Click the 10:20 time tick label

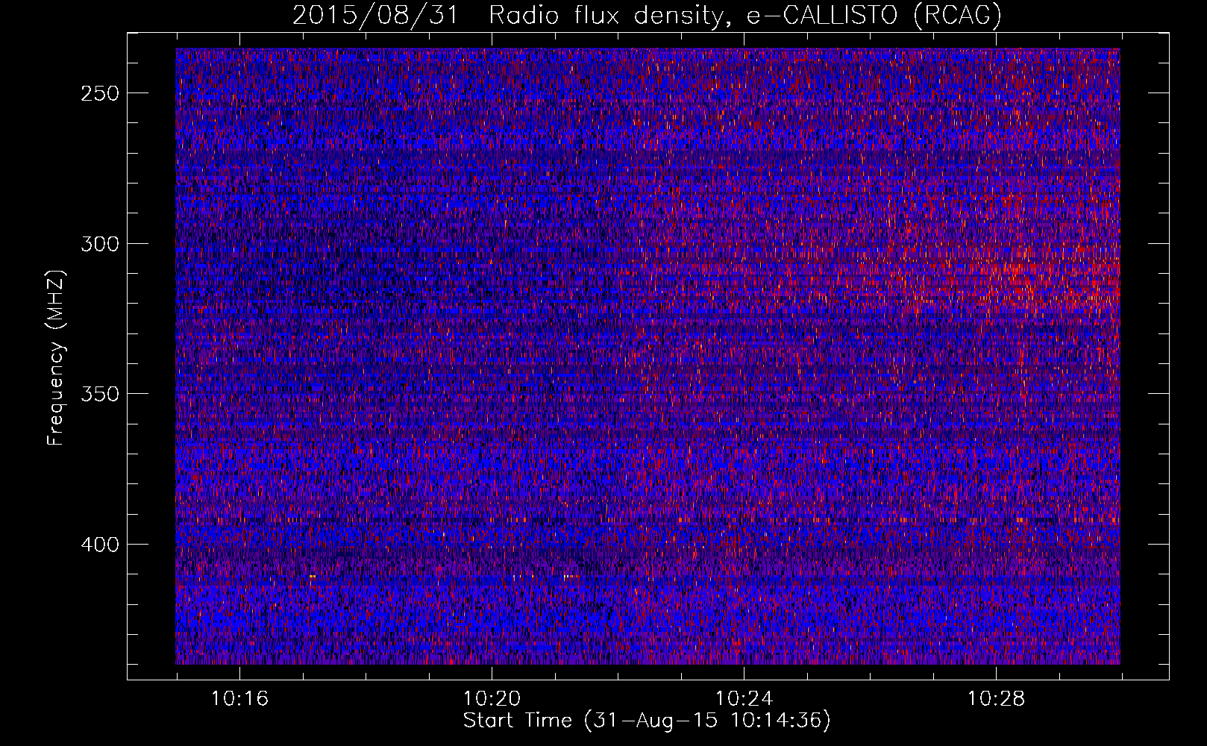coord(492,699)
